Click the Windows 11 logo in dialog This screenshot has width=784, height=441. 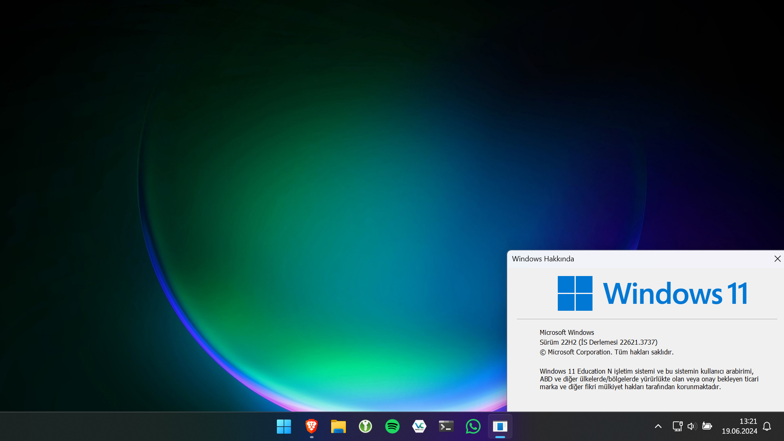653,293
